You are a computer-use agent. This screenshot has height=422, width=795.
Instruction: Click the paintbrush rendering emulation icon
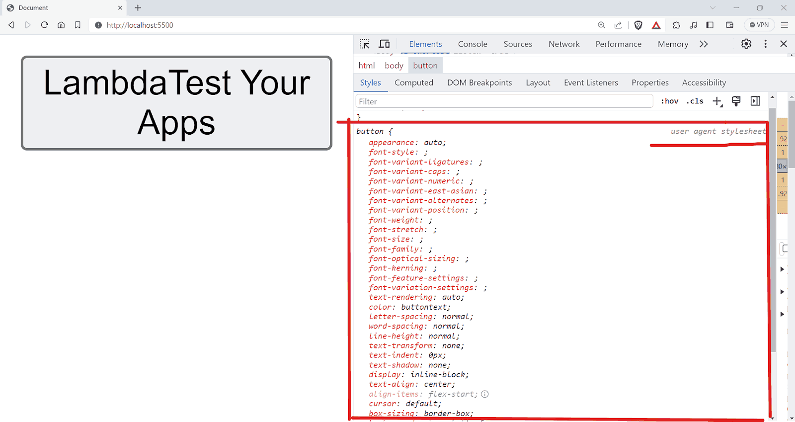pos(736,101)
